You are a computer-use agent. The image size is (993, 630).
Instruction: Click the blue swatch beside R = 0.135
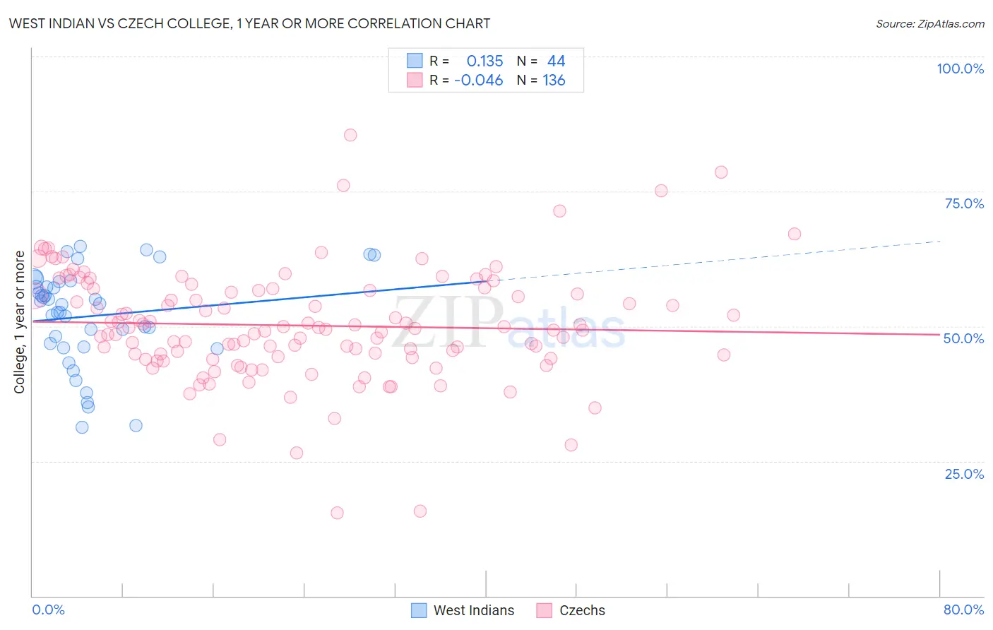[415, 61]
